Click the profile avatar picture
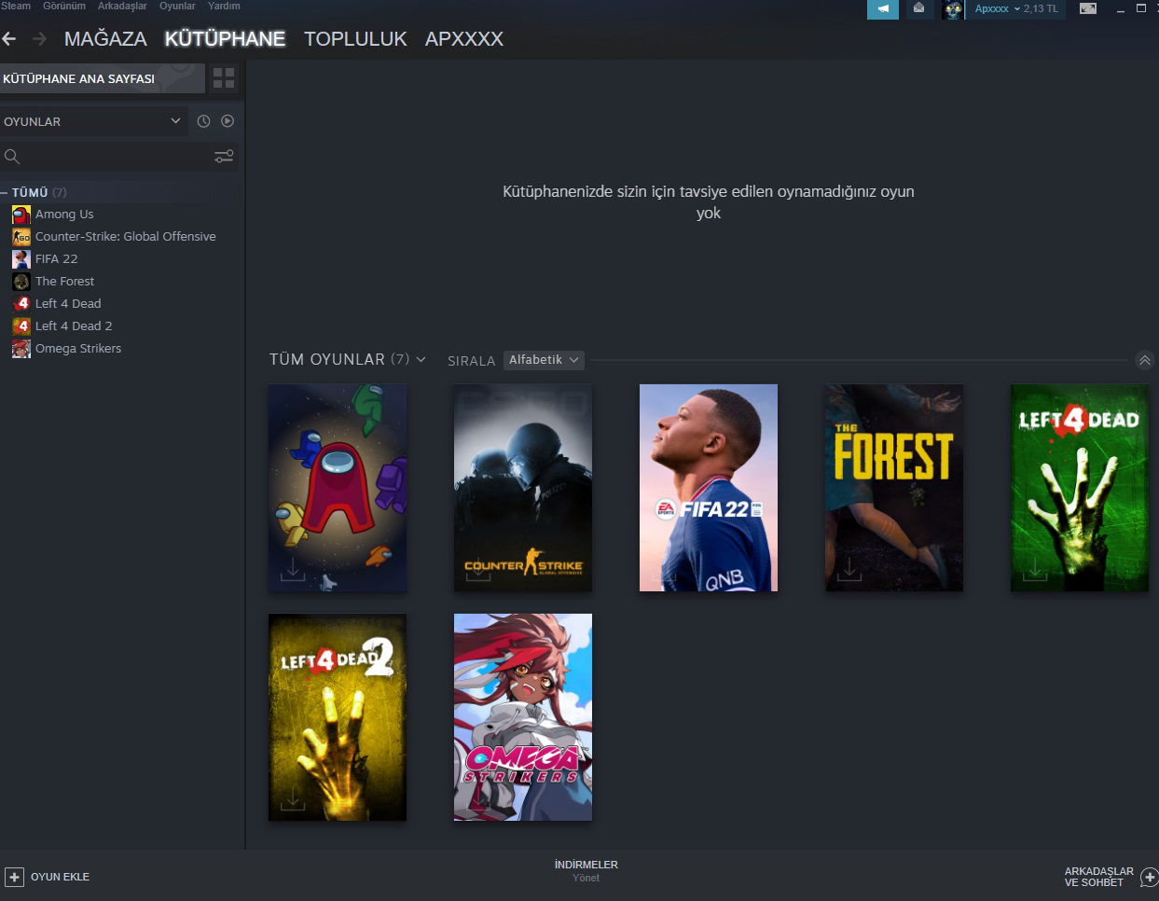The width and height of the screenshot is (1159, 901). coord(952,9)
